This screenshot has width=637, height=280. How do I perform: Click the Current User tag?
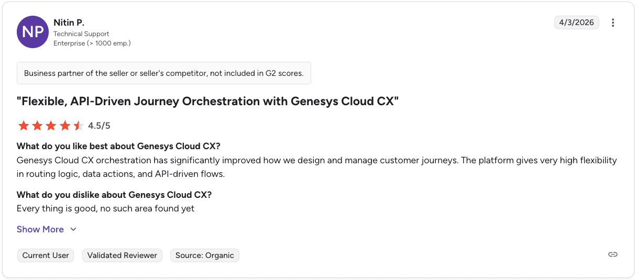point(46,255)
